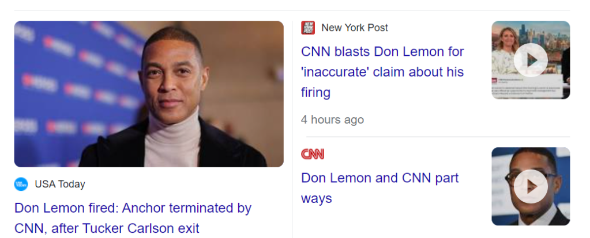This screenshot has height=238, width=590.
Task: Click the USA Today logo icon
Action: tap(21, 185)
